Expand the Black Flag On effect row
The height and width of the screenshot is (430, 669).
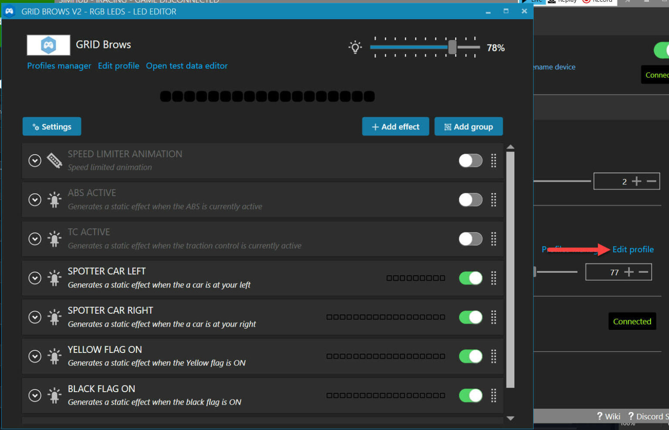tap(35, 396)
